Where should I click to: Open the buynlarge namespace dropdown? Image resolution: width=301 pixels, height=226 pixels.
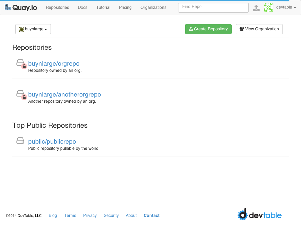click(x=33, y=29)
